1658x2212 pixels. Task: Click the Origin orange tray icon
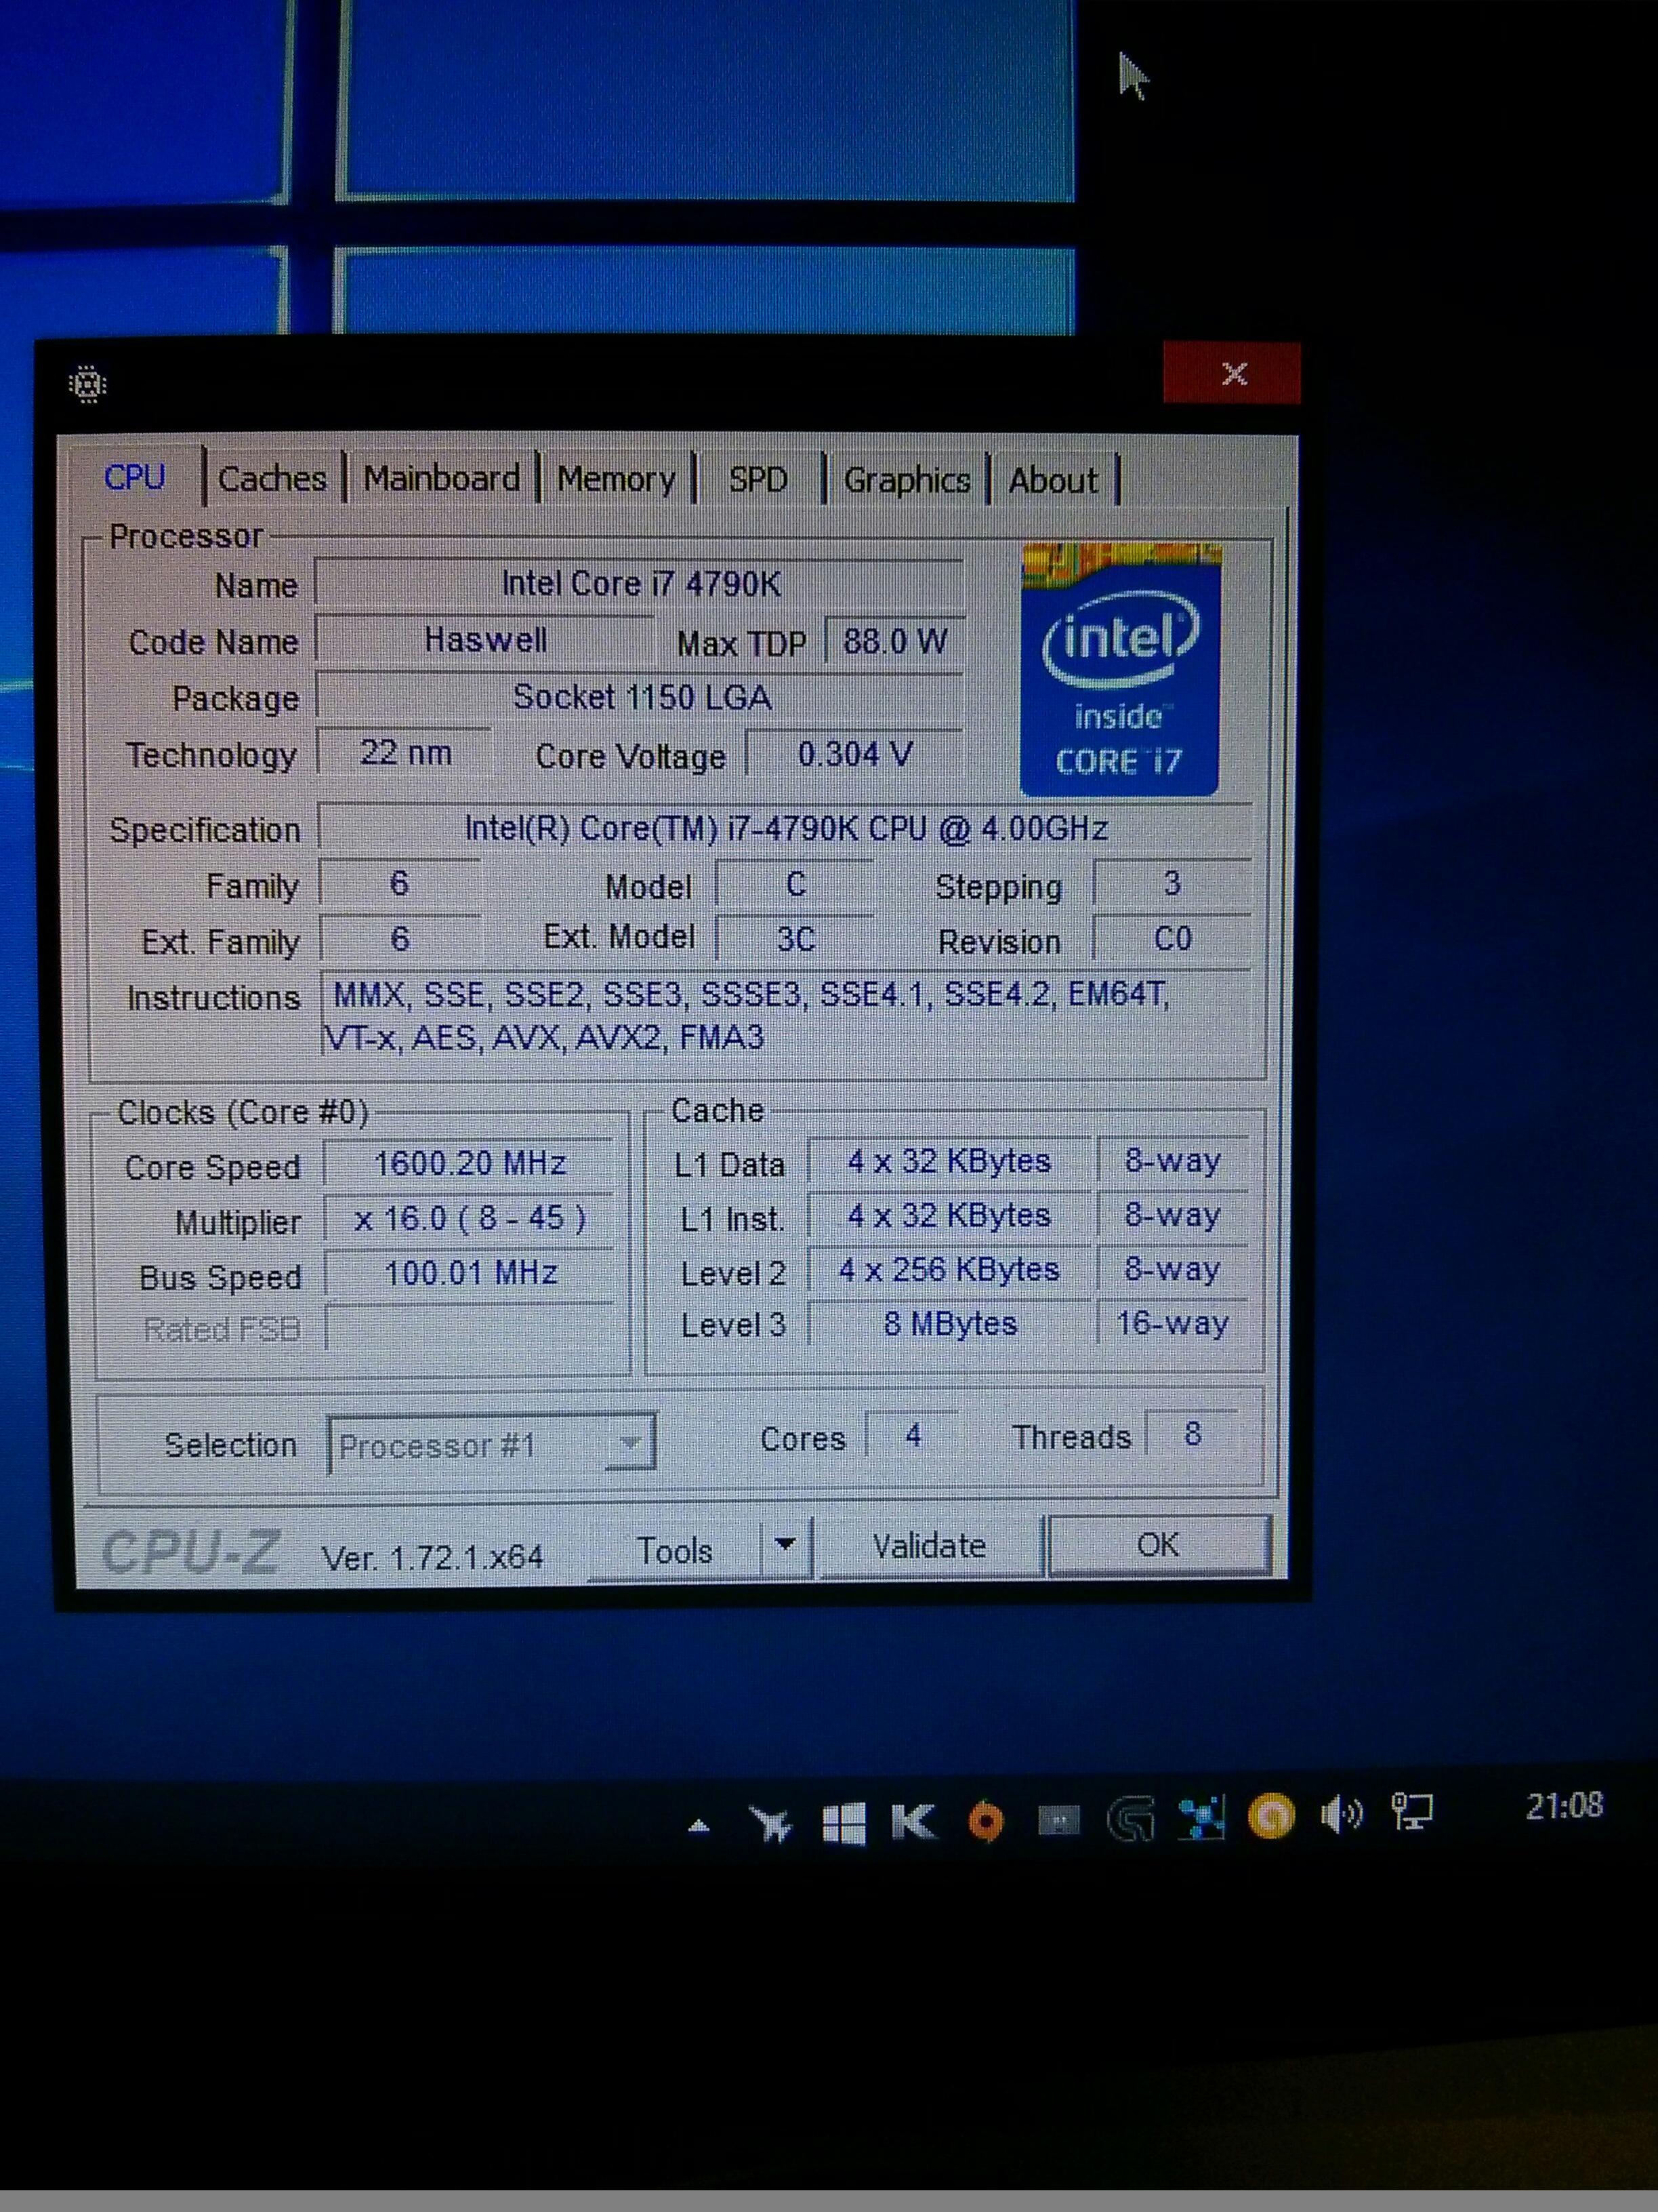click(985, 1821)
